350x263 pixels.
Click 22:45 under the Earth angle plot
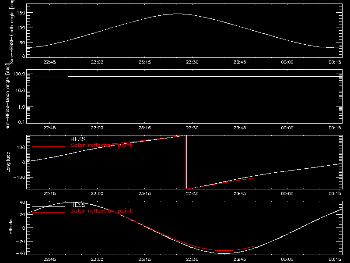pos(49,62)
